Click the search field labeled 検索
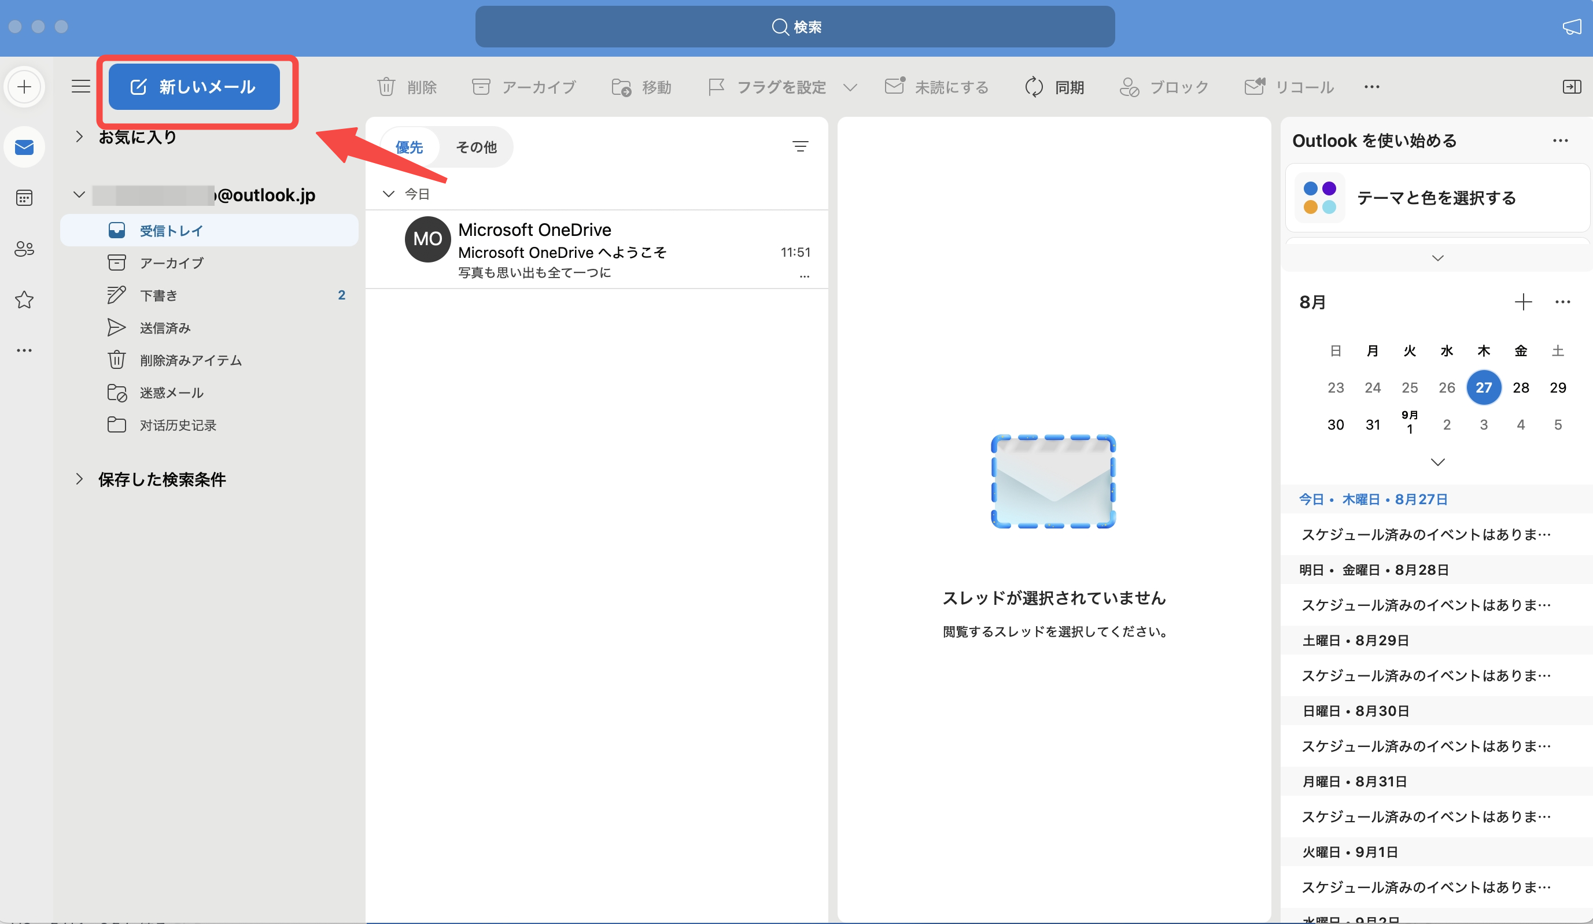 coord(795,27)
